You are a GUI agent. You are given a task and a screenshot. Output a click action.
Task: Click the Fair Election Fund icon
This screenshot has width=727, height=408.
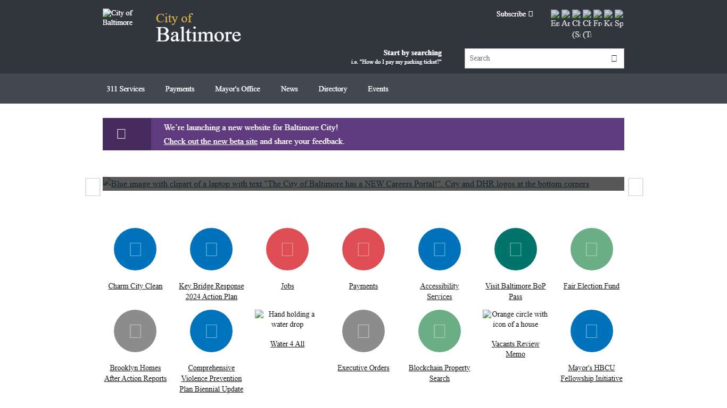(591, 249)
